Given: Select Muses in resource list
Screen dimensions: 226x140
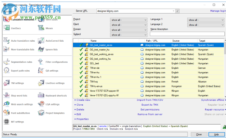Looking at the screenshot, I should 49,28.
